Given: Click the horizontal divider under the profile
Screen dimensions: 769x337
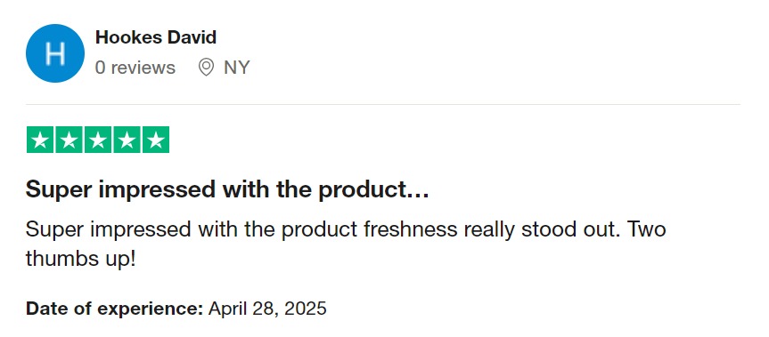Looking at the screenshot, I should (383, 104).
